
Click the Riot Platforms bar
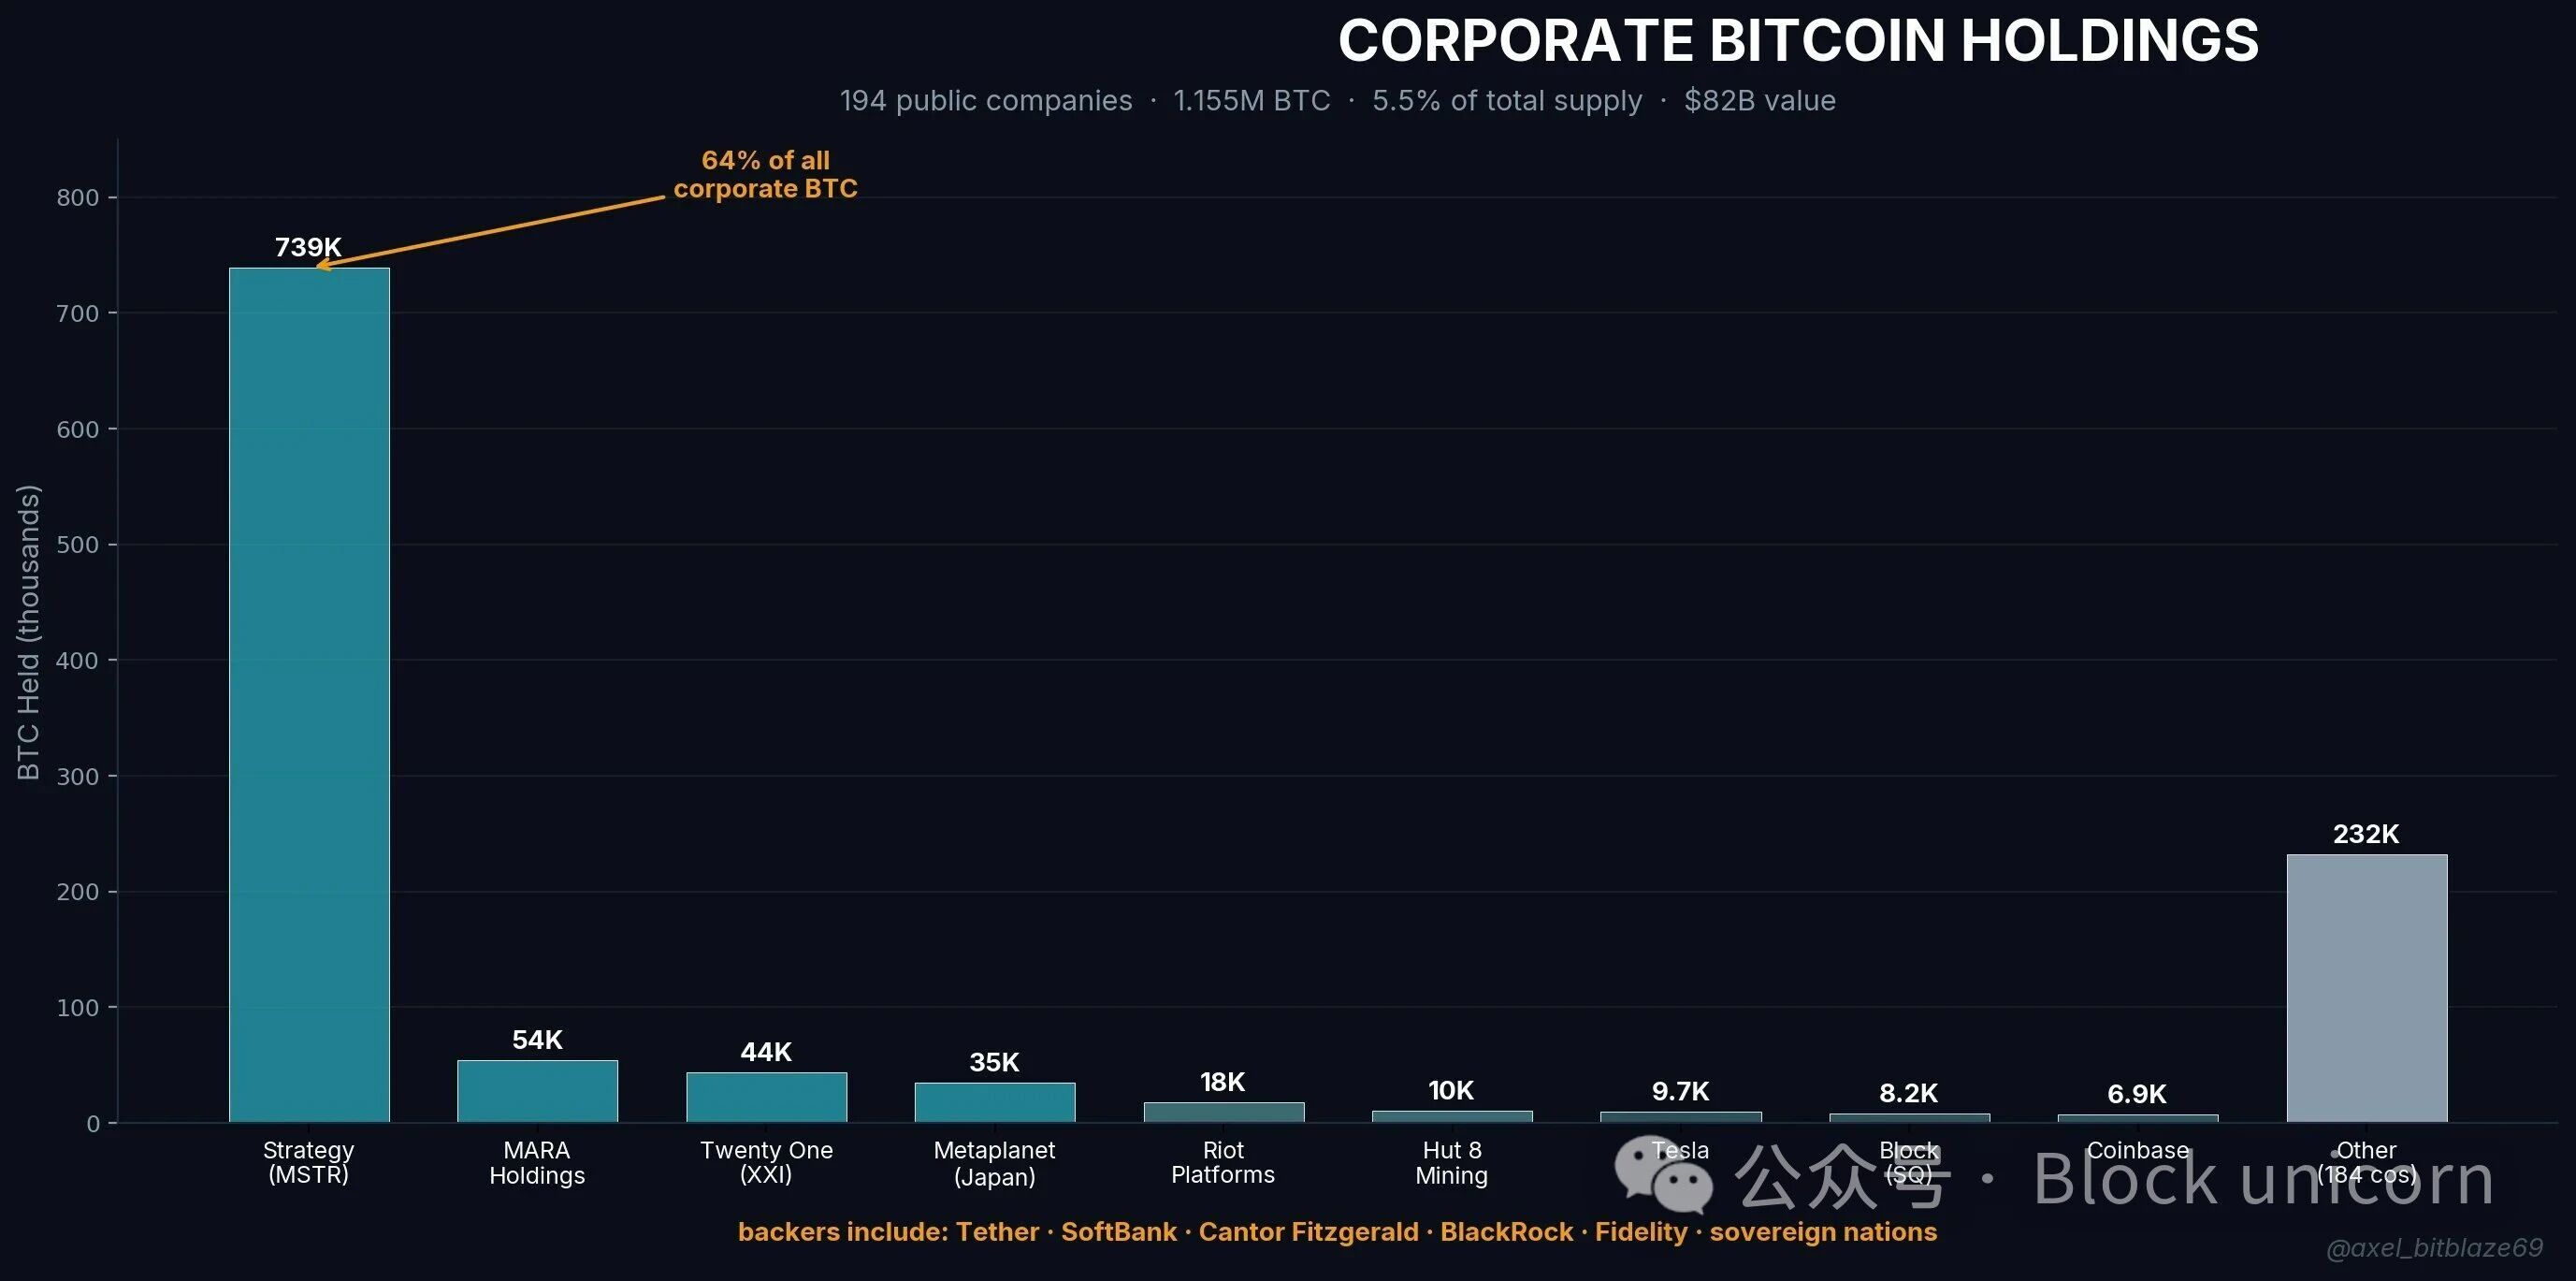tap(1223, 1112)
